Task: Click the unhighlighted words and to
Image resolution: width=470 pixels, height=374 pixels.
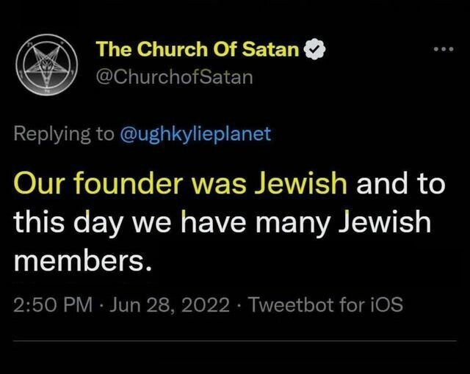Action: (401, 183)
